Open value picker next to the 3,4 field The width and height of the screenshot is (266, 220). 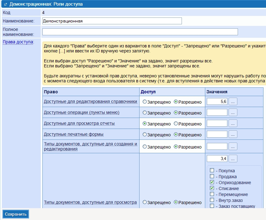(233, 159)
